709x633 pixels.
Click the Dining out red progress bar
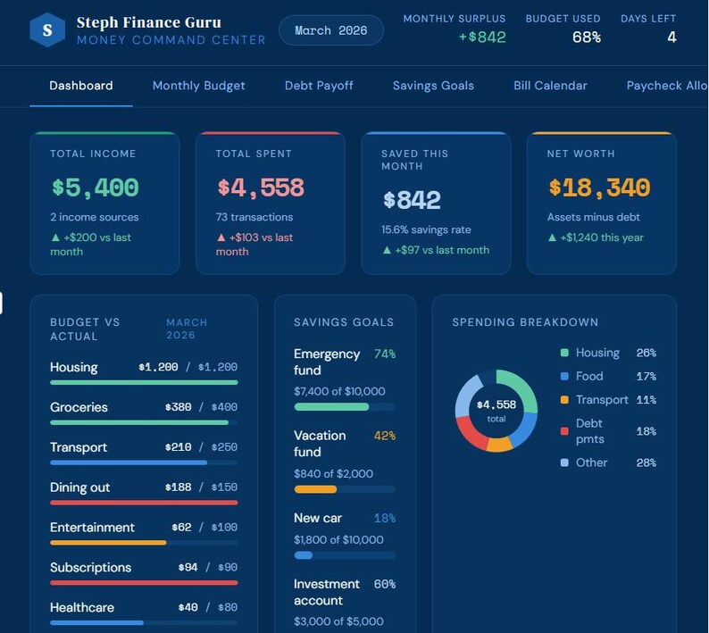pos(144,503)
